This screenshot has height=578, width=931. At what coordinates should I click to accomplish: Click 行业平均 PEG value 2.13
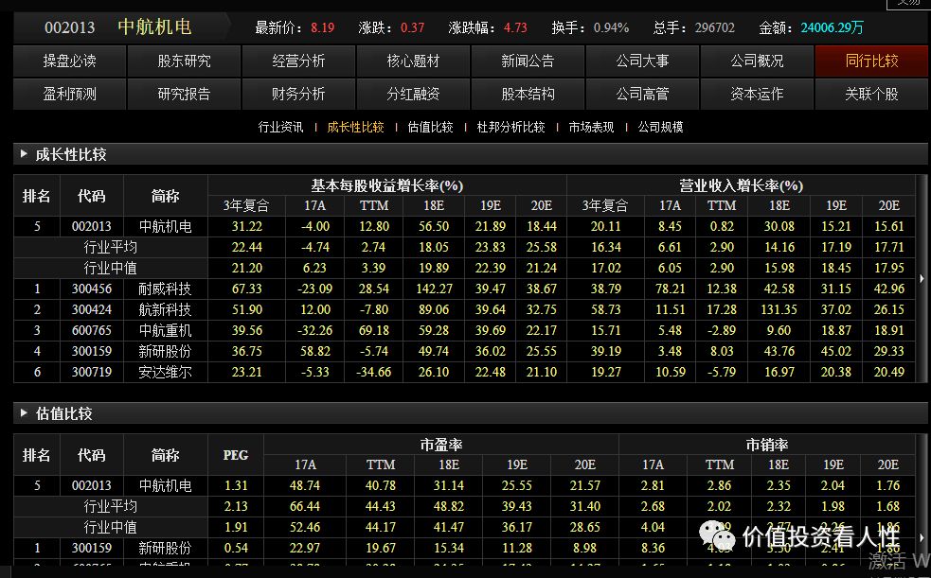pos(236,506)
